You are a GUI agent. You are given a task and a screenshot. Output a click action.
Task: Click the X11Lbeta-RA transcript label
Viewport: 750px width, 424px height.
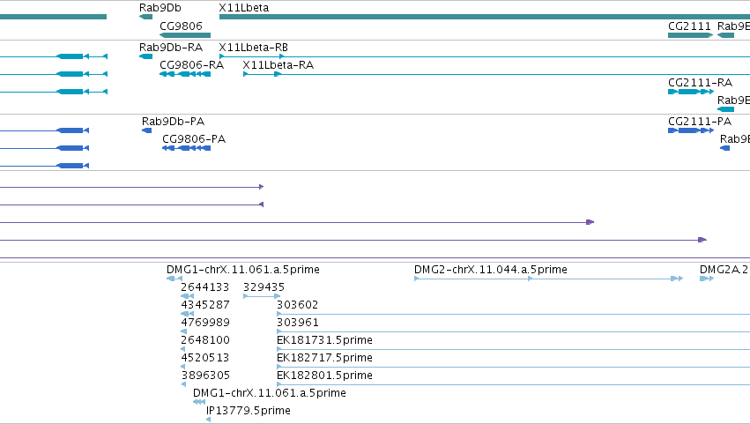(x=278, y=65)
